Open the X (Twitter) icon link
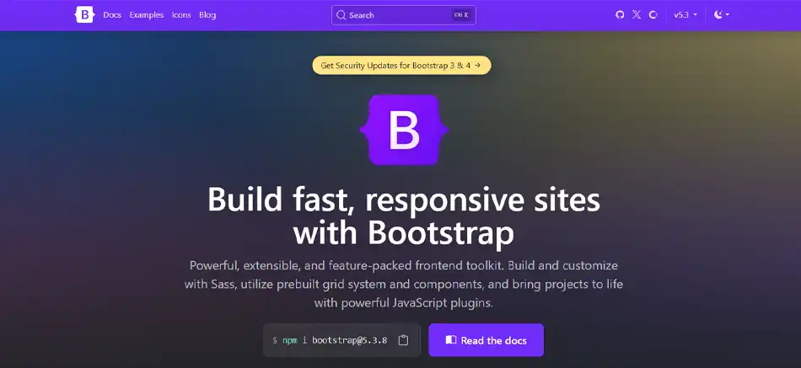Screen dimensions: 801x368 636,15
